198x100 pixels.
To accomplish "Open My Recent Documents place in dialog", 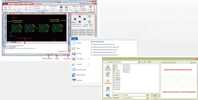I will tap(108, 68).
